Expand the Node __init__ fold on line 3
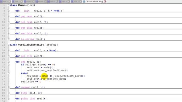The image size is (182, 102). (9, 11)
